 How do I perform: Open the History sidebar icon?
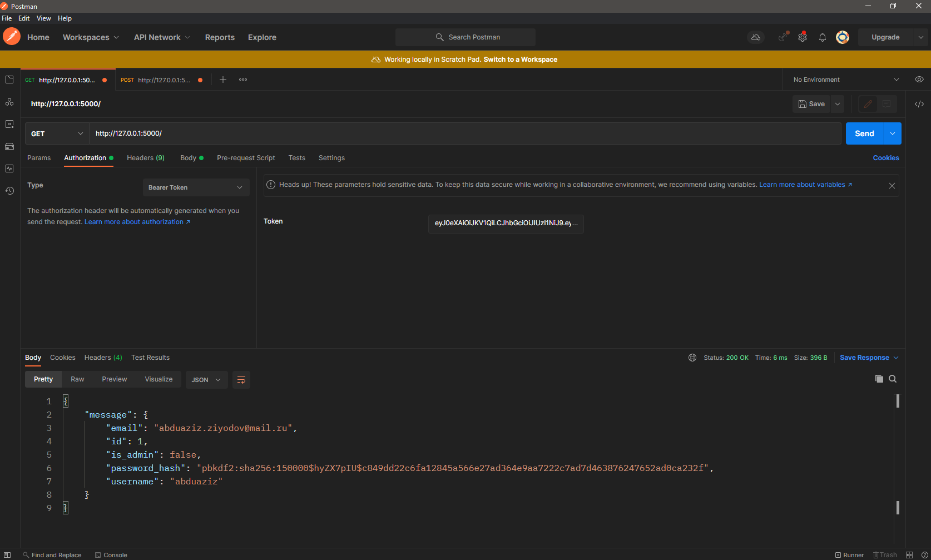point(9,191)
